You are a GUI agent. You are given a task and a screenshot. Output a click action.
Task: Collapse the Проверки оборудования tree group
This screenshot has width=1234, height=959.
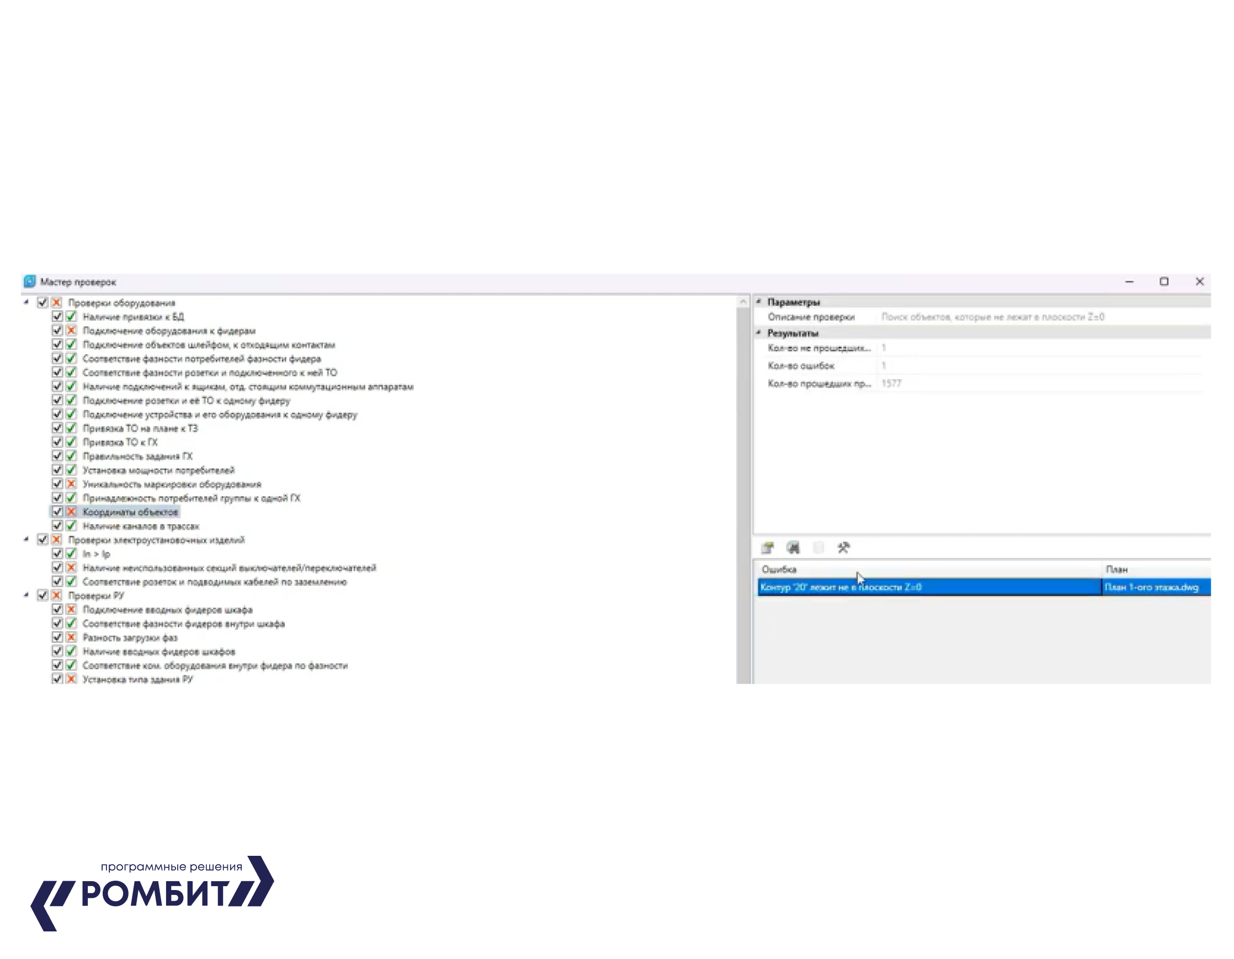pos(26,302)
